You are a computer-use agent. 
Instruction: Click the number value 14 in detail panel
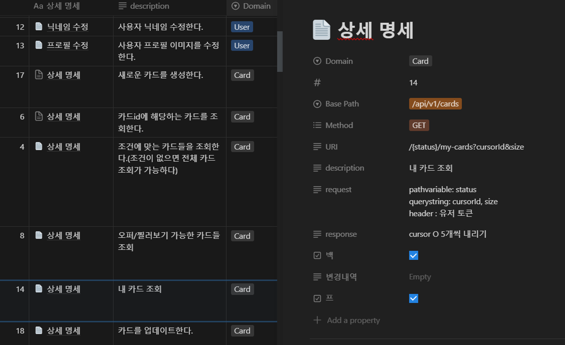click(x=413, y=83)
